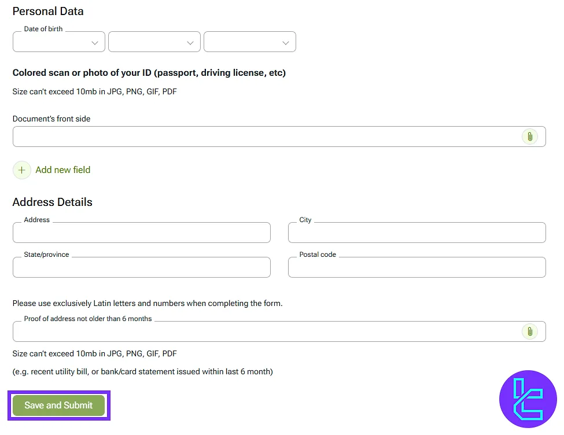Open the third Date of birth dropdown
The image size is (564, 435).
click(250, 42)
